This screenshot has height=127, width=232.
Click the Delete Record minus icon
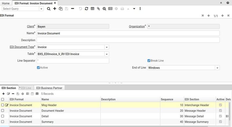click(72, 9)
